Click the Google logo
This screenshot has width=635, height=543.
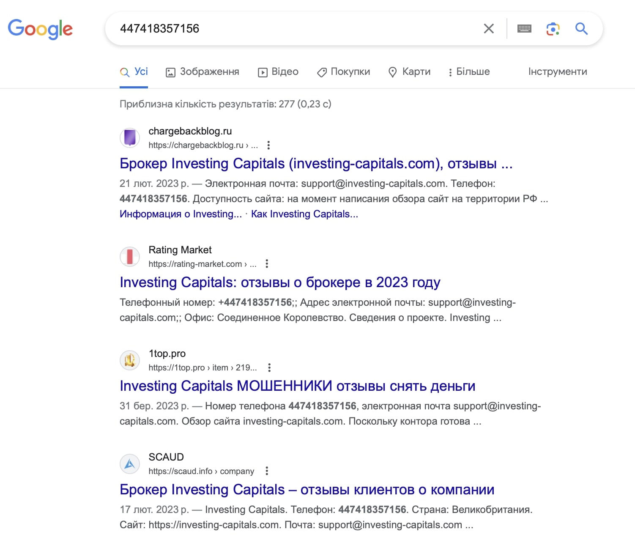(40, 29)
